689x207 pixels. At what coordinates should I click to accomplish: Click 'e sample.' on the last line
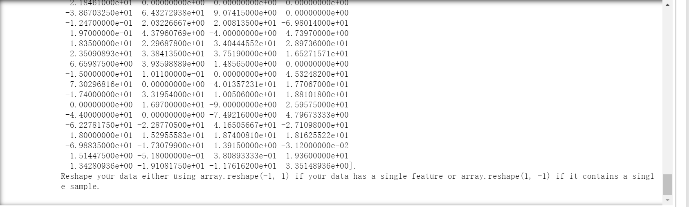coord(80,187)
